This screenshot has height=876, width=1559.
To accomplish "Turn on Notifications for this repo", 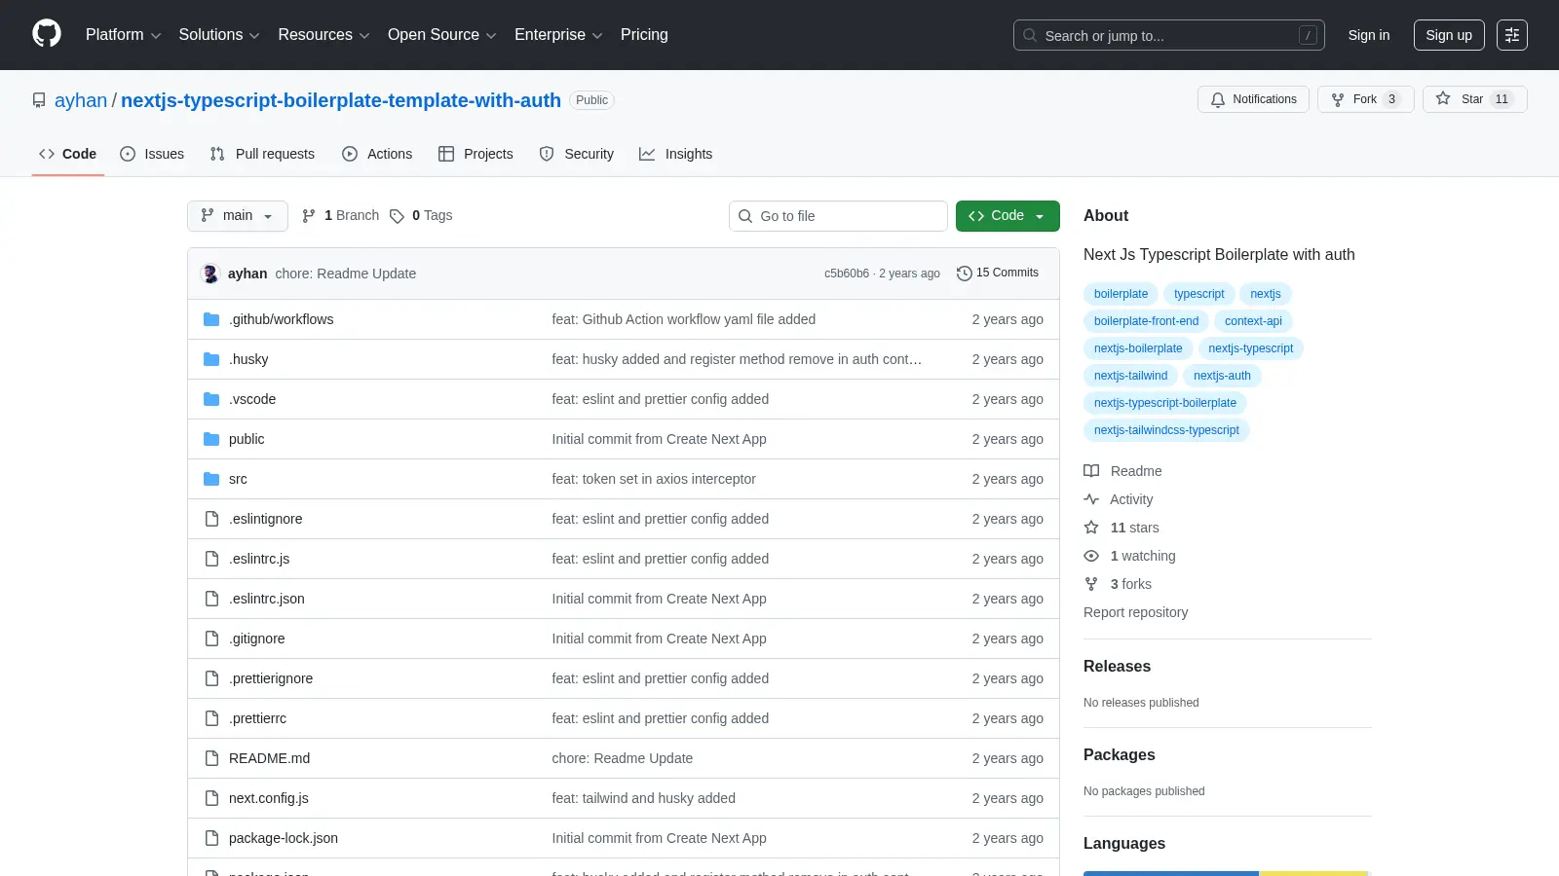I will (1253, 99).
